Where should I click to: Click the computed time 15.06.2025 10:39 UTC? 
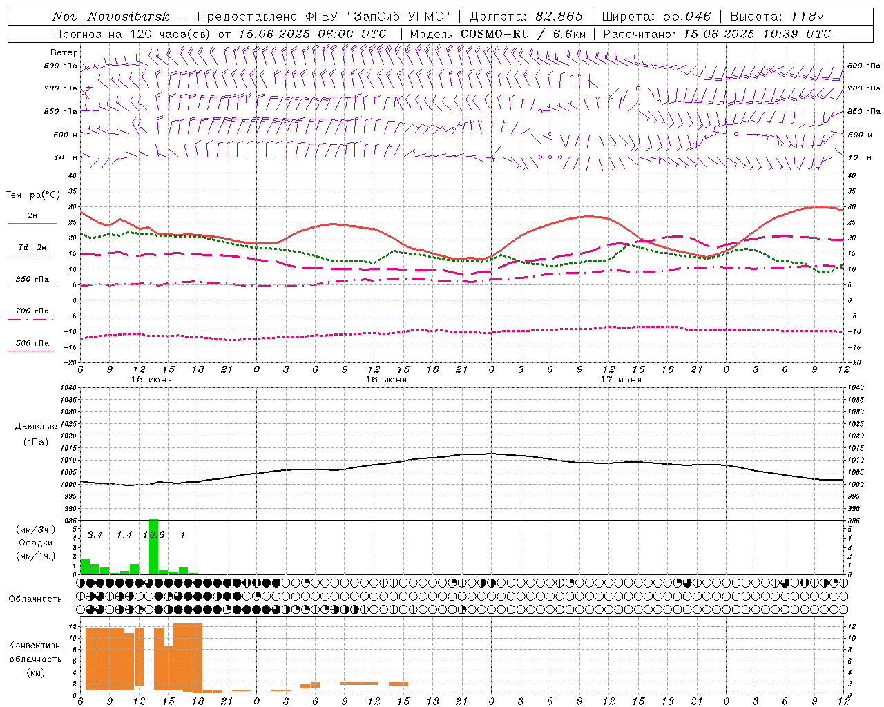coord(757,34)
